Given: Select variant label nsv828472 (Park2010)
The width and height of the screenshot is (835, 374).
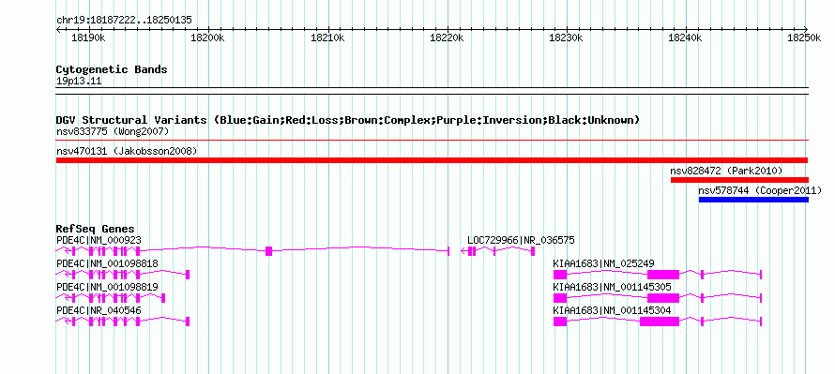Looking at the screenshot, I should [726, 171].
